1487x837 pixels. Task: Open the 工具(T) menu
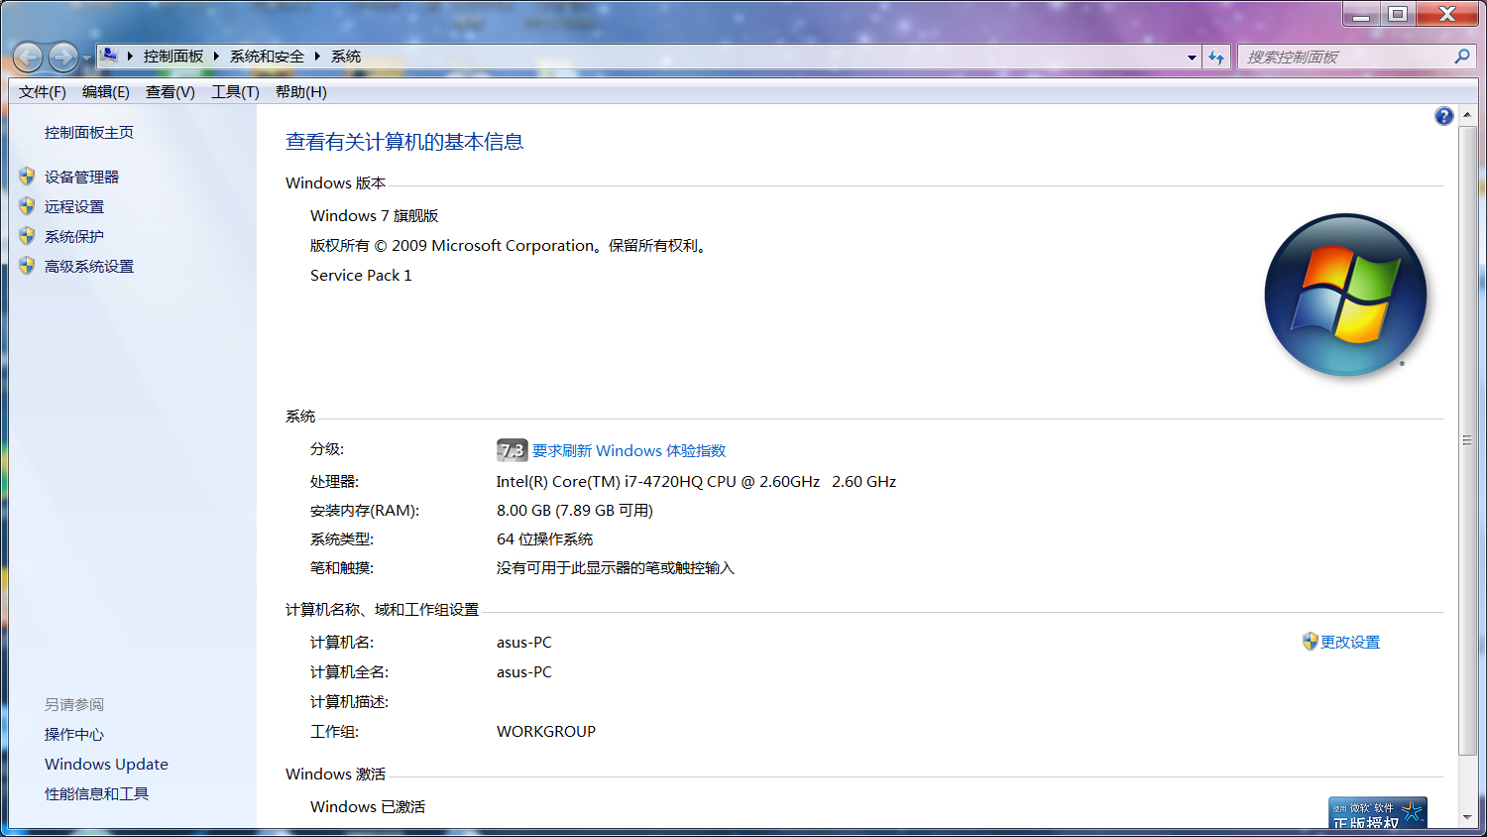click(x=235, y=92)
